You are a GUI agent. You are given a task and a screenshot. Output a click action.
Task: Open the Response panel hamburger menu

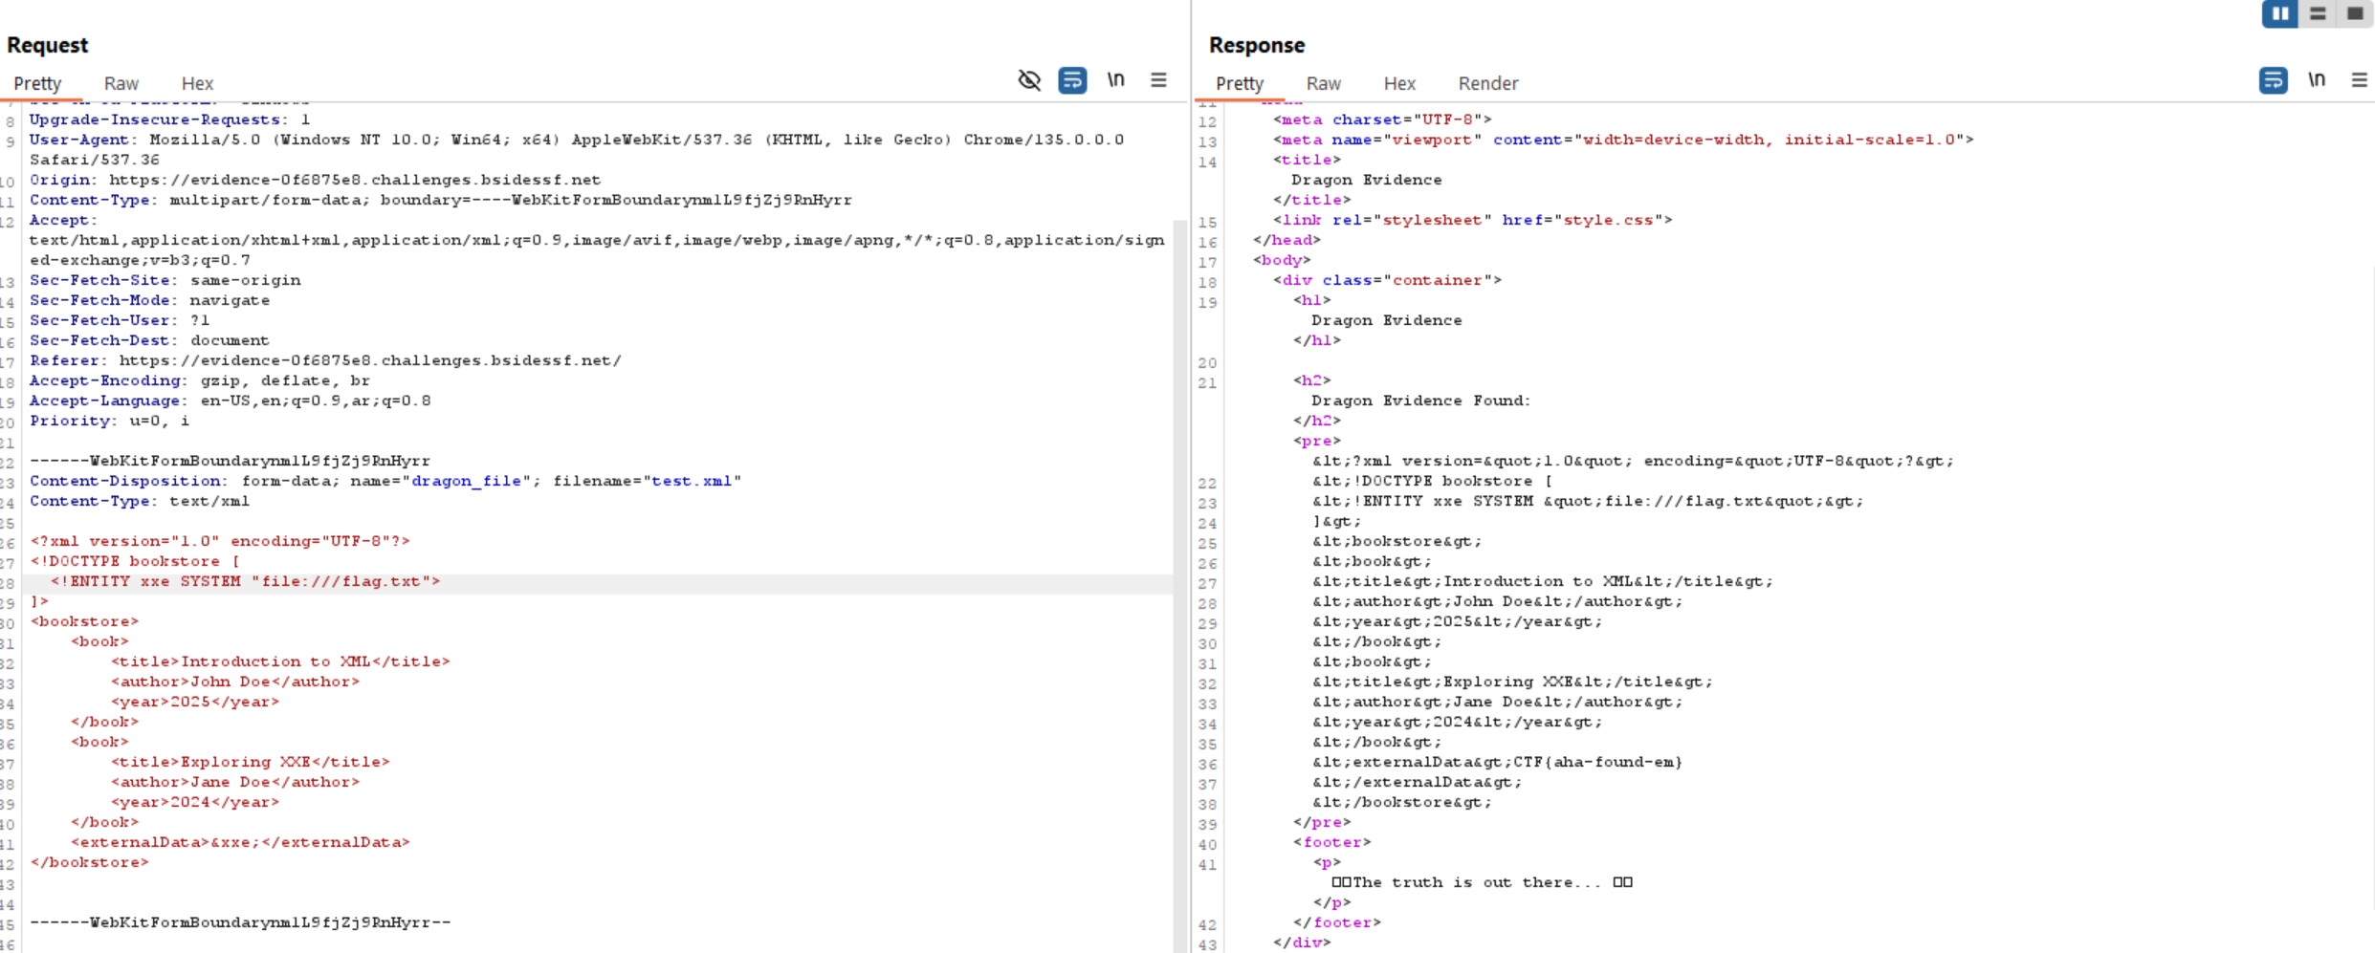click(2360, 80)
